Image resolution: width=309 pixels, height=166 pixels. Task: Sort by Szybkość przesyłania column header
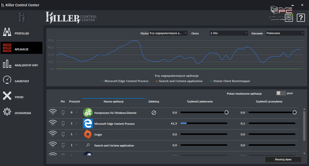(269, 102)
